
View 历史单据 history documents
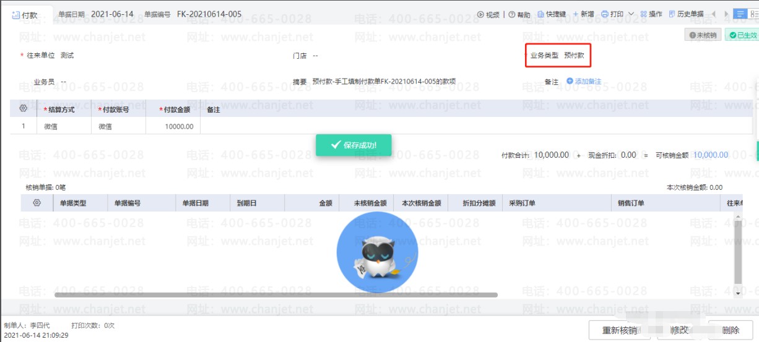pos(686,14)
